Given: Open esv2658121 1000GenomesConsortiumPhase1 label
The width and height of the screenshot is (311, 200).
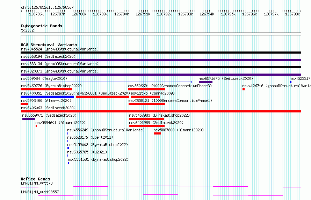Looking at the screenshot, I should [170, 101].
